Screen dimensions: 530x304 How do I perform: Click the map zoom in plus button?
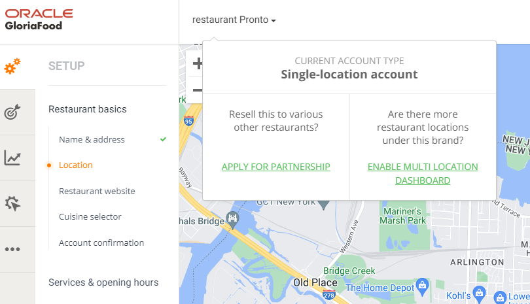pos(198,63)
